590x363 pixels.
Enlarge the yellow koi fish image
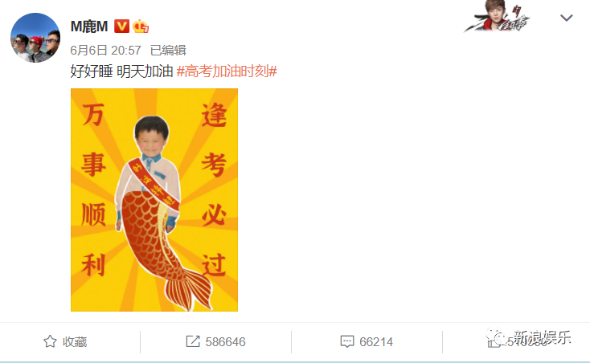pyautogui.click(x=154, y=200)
